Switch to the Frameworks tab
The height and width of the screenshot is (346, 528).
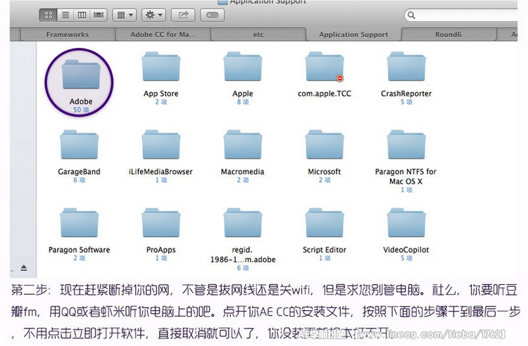[68, 34]
